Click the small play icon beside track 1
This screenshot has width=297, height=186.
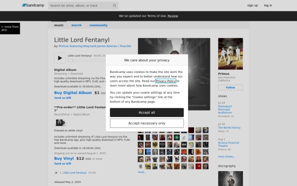[x=56, y=173]
